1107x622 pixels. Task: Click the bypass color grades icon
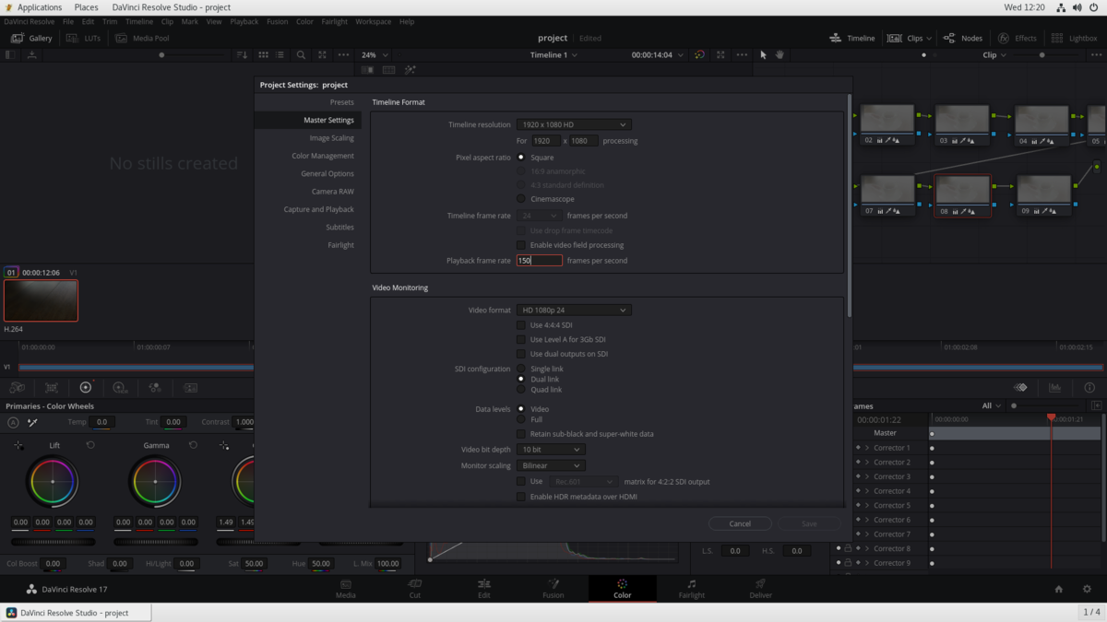point(699,54)
